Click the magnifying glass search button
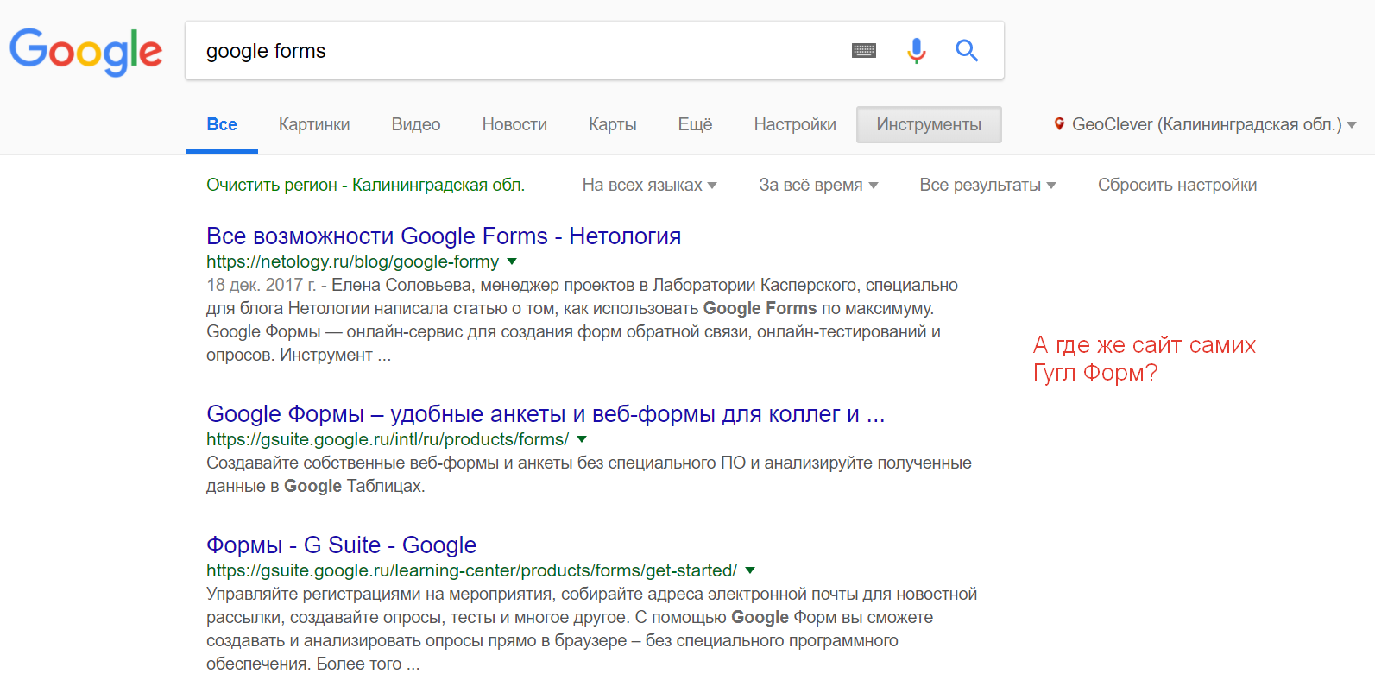 click(967, 51)
